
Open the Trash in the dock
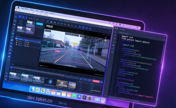(103, 100)
